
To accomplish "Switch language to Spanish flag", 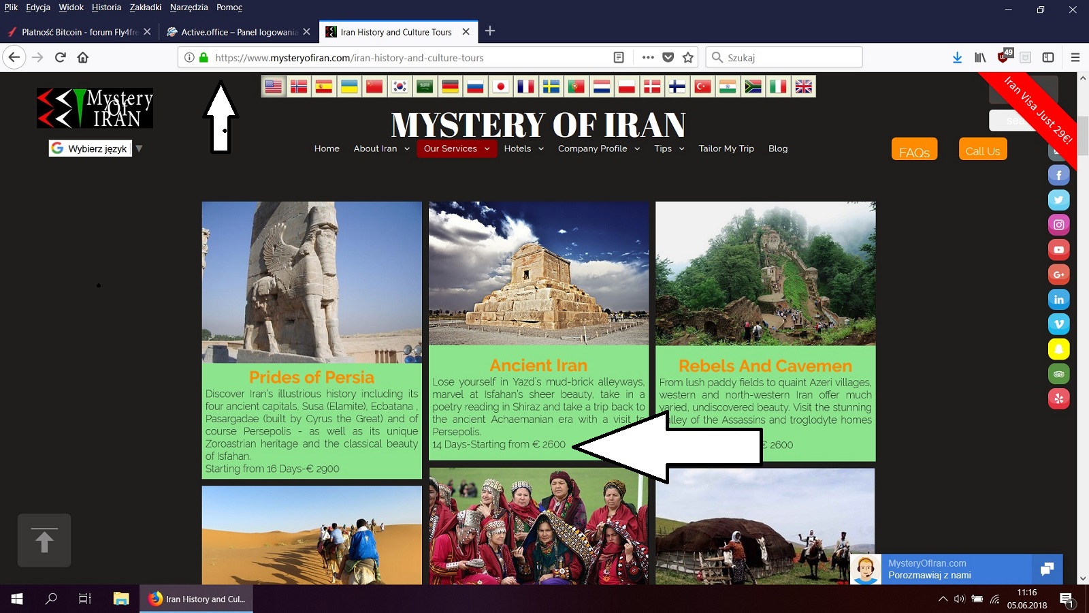I will pyautogui.click(x=324, y=87).
